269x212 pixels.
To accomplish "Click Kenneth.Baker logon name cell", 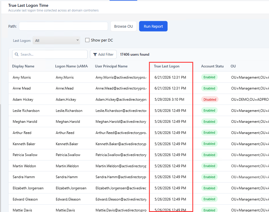I will [67, 144].
